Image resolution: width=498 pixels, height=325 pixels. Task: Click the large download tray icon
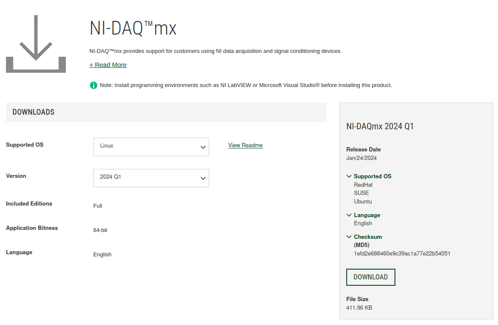coord(36,44)
